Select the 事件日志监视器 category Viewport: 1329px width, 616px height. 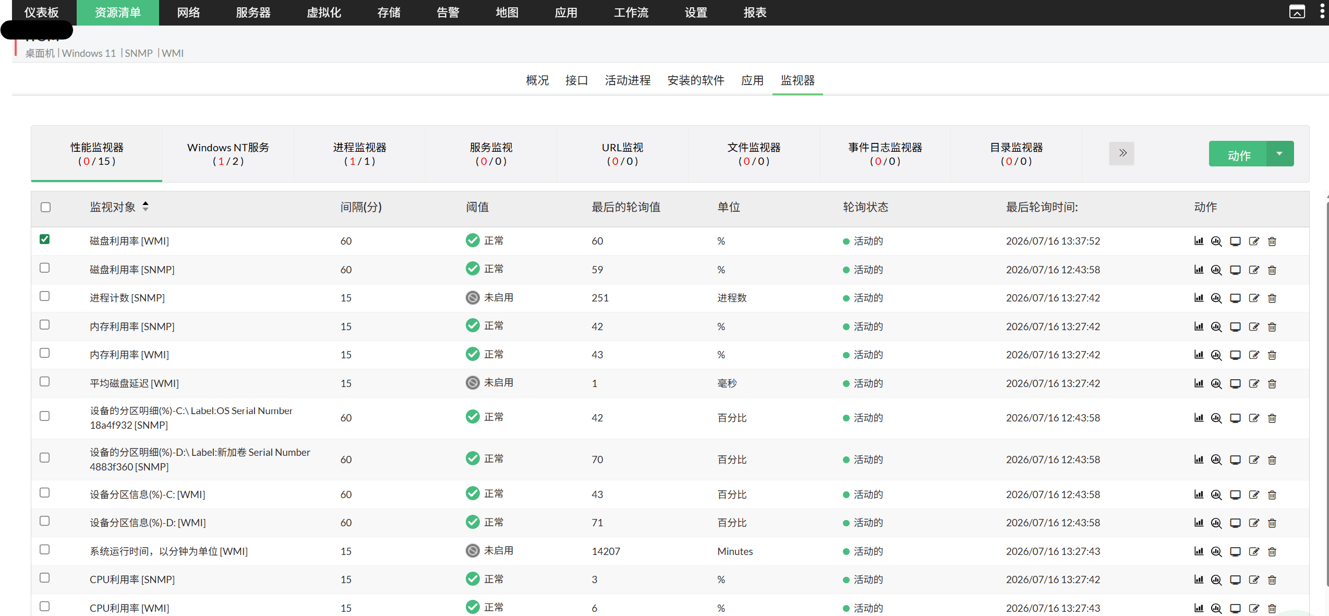coord(885,154)
